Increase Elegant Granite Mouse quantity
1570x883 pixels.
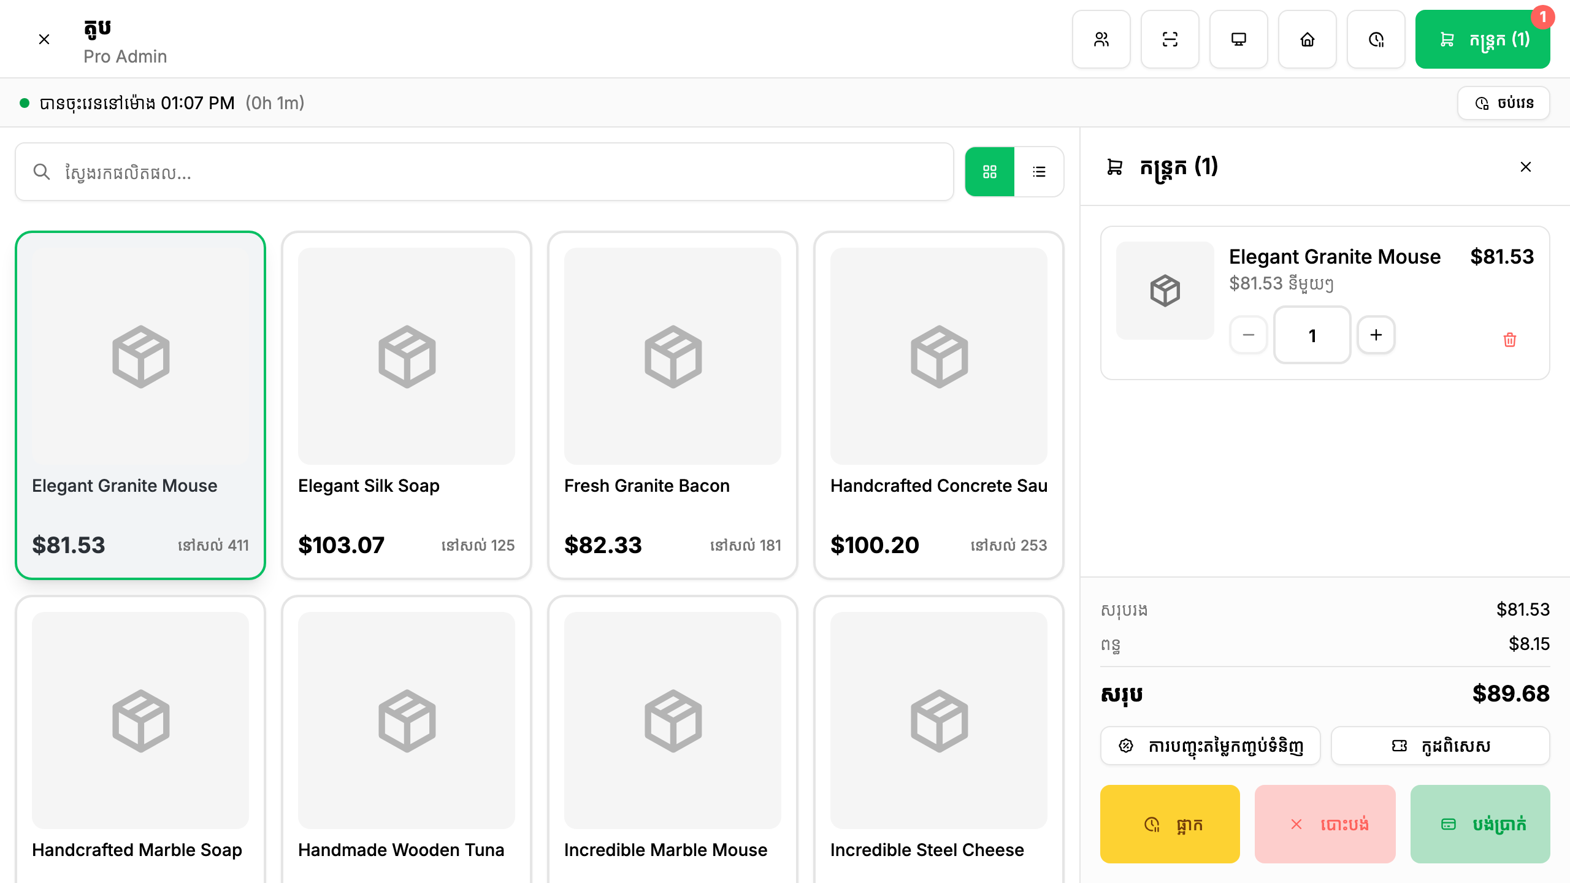1376,335
